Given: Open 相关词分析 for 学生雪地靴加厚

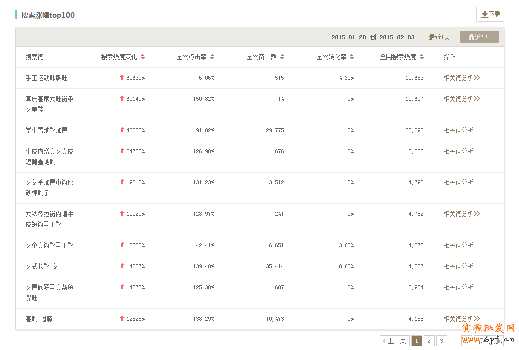Looking at the screenshot, I should pos(461,130).
